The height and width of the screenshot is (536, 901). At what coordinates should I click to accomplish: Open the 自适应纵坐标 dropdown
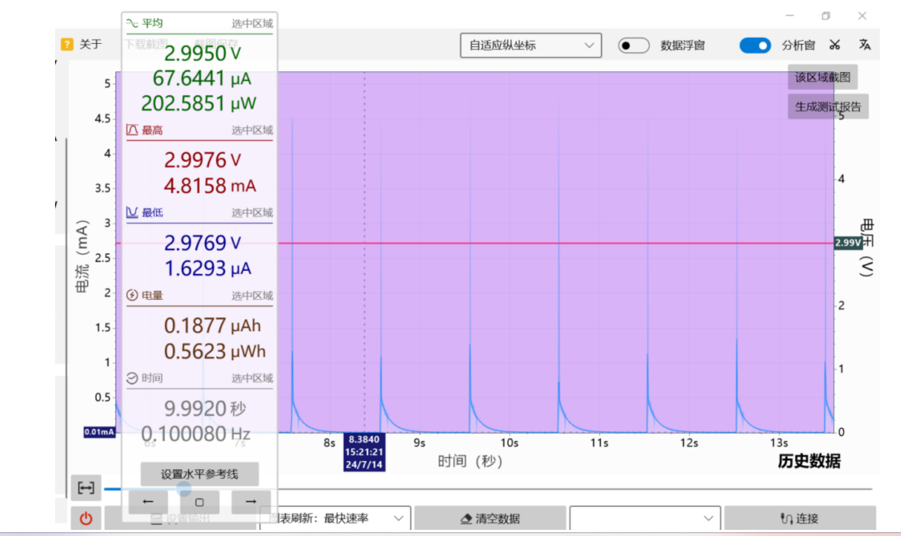click(531, 45)
